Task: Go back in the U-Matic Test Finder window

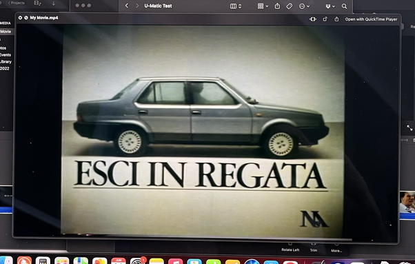Action: (x=127, y=6)
